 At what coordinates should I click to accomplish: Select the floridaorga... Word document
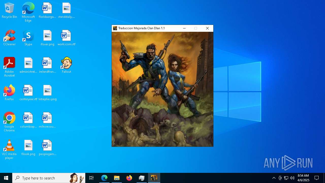pos(47,11)
